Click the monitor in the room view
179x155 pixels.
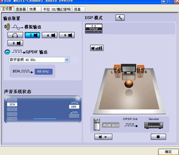pos(129,69)
